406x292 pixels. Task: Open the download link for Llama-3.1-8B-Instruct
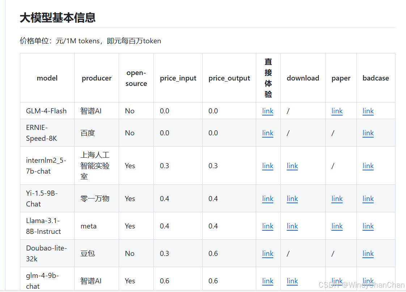point(292,226)
